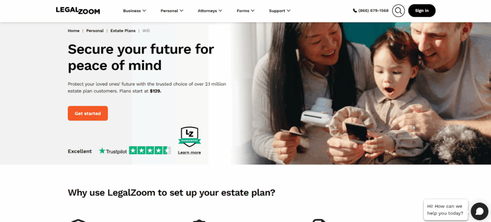This screenshot has width=491, height=222.
Task: Click the 'Hi! How can we help' message
Action: (446, 210)
